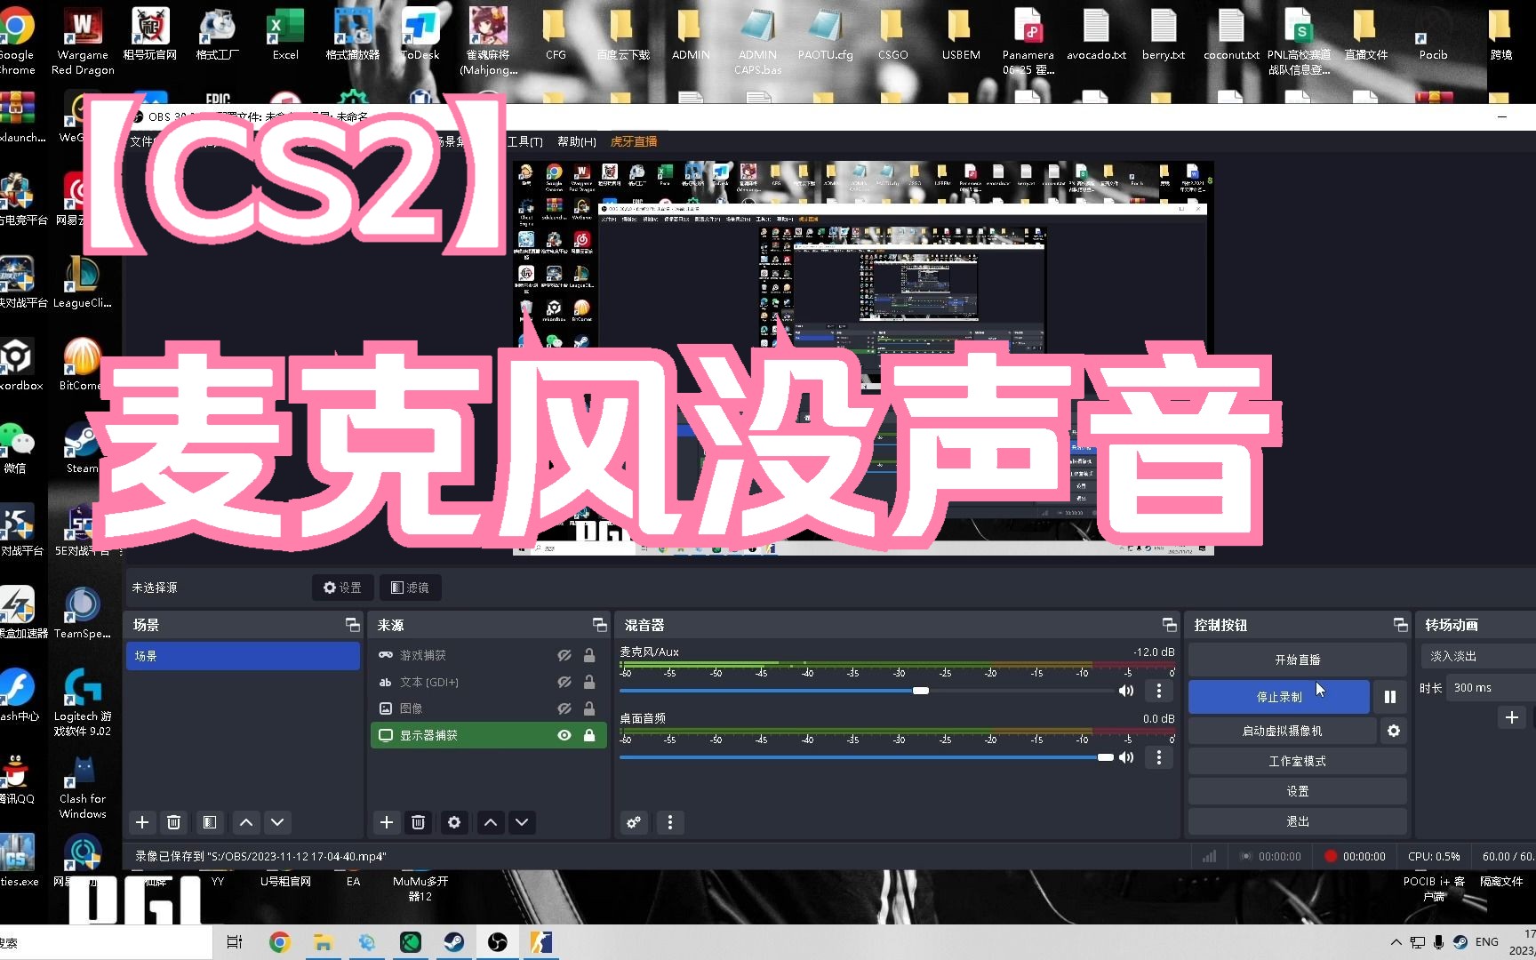Undock the 控制按钮 panel
Viewport: 1536px width, 960px height.
[1401, 625]
